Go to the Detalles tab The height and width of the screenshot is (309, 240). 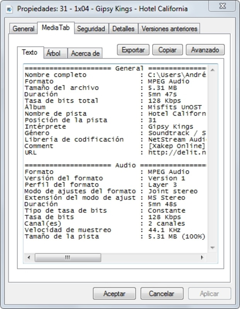pyautogui.click(x=123, y=29)
